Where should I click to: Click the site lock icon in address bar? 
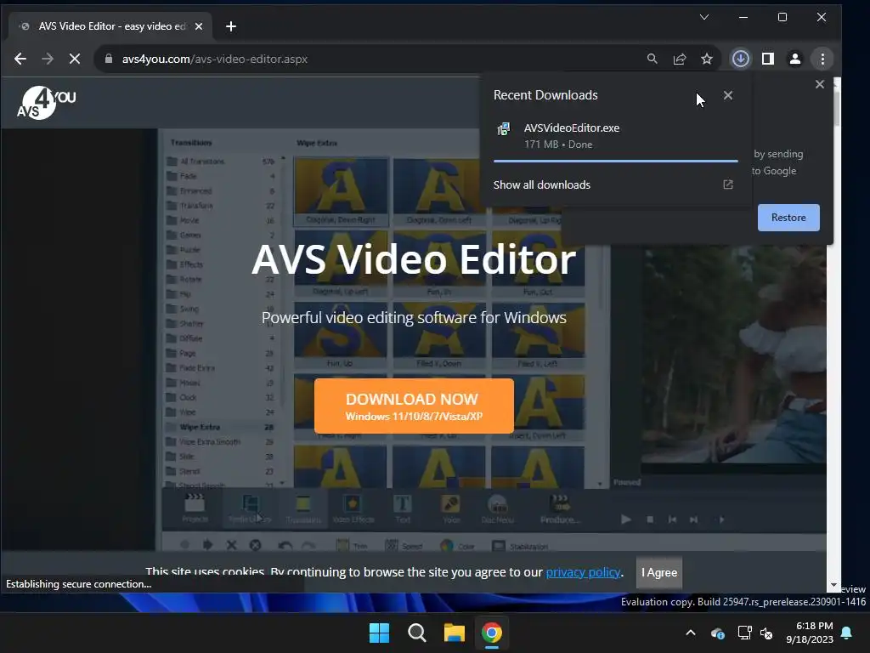coord(109,59)
